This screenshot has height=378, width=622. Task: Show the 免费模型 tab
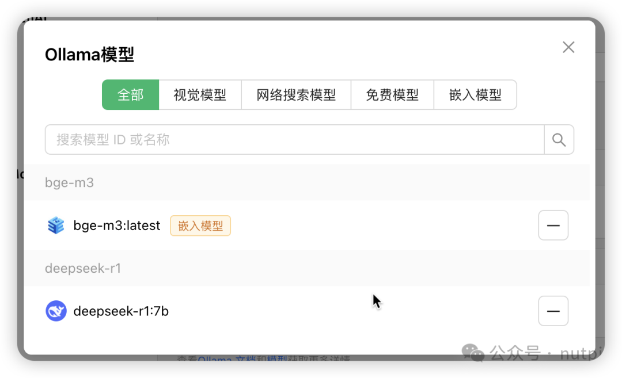392,95
